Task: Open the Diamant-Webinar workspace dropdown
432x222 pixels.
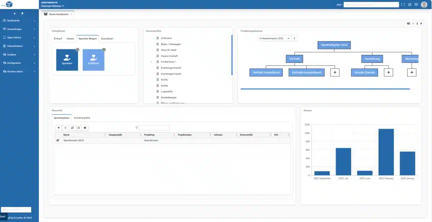Action: 53,6
